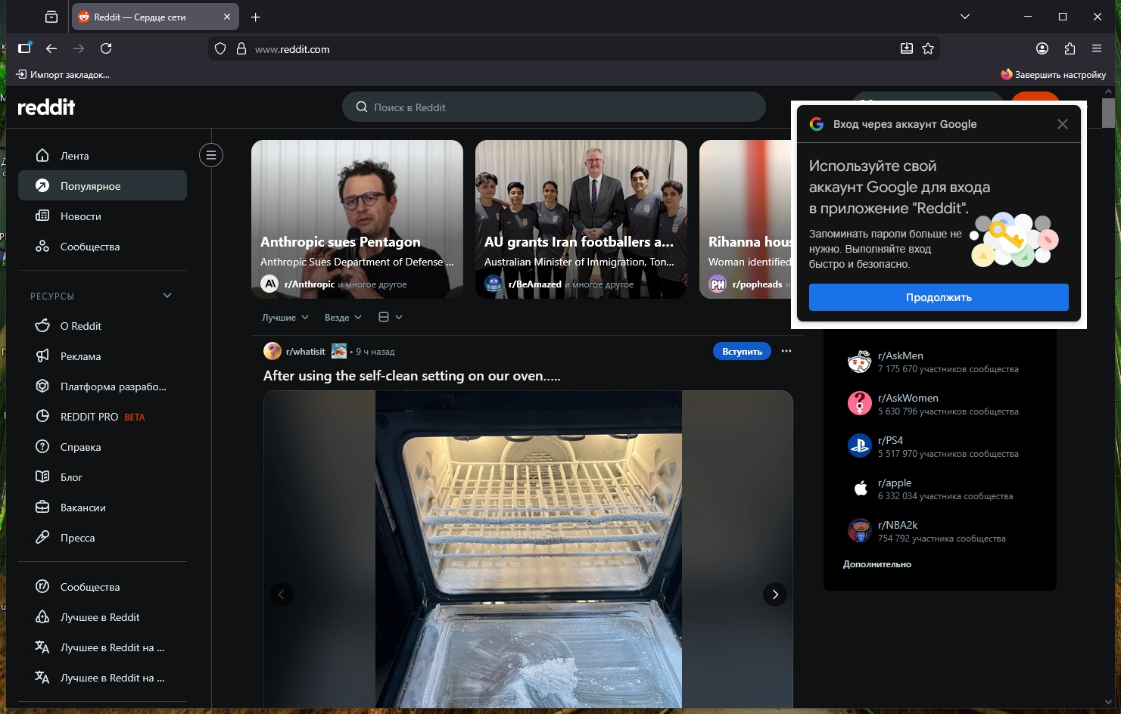Open the Справка help page
Screen dimensions: 1121x714
[102, 447]
